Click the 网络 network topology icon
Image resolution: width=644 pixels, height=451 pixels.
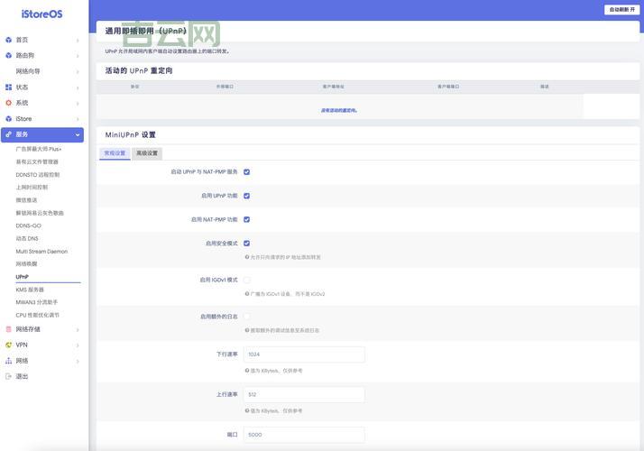pyautogui.click(x=9, y=361)
